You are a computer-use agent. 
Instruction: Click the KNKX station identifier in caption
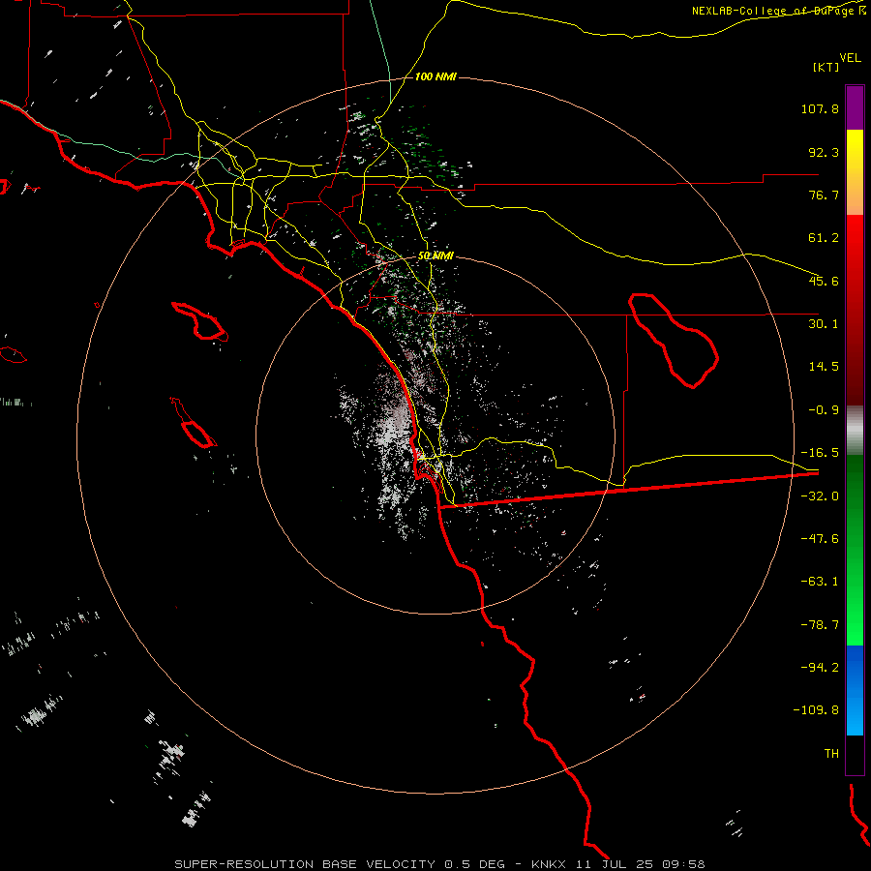(549, 864)
